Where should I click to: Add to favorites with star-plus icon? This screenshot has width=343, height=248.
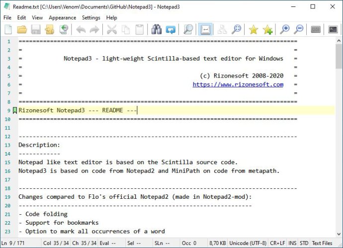click(x=267, y=29)
